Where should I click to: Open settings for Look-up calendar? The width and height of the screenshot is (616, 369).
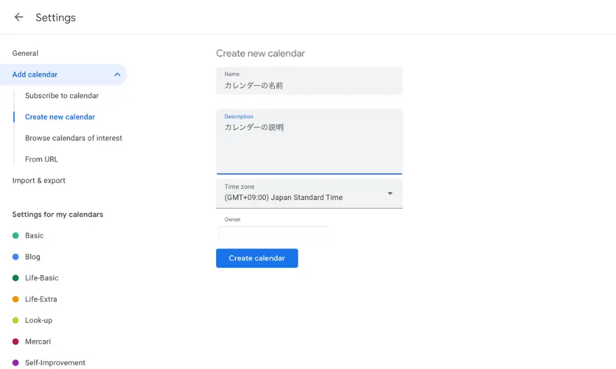(x=38, y=320)
